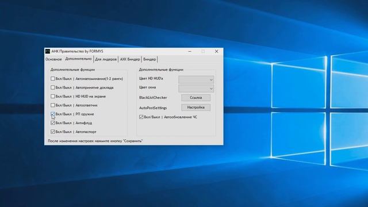Click the Цвет окна label

(147, 87)
